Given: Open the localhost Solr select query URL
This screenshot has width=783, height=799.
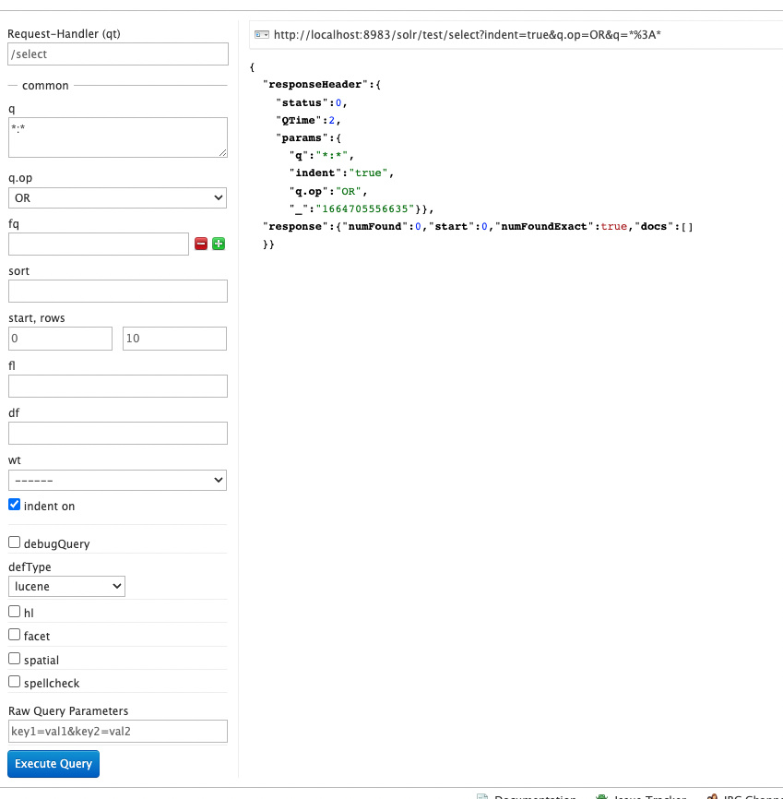Looking at the screenshot, I should click(468, 35).
